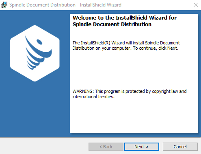Screen dimensions: 201x154
Task: Click blue band above the white welcome panel
Action: (134, 12)
